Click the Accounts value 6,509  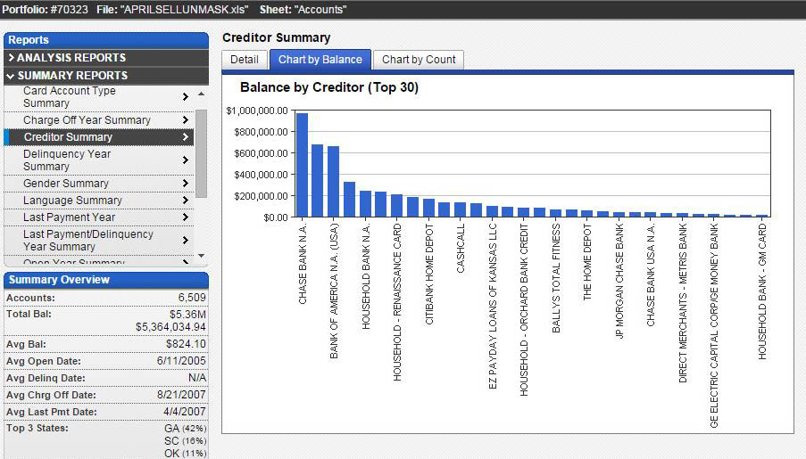point(192,298)
